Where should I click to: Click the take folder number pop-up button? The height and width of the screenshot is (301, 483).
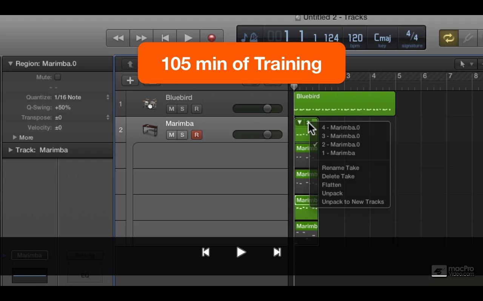click(309, 122)
